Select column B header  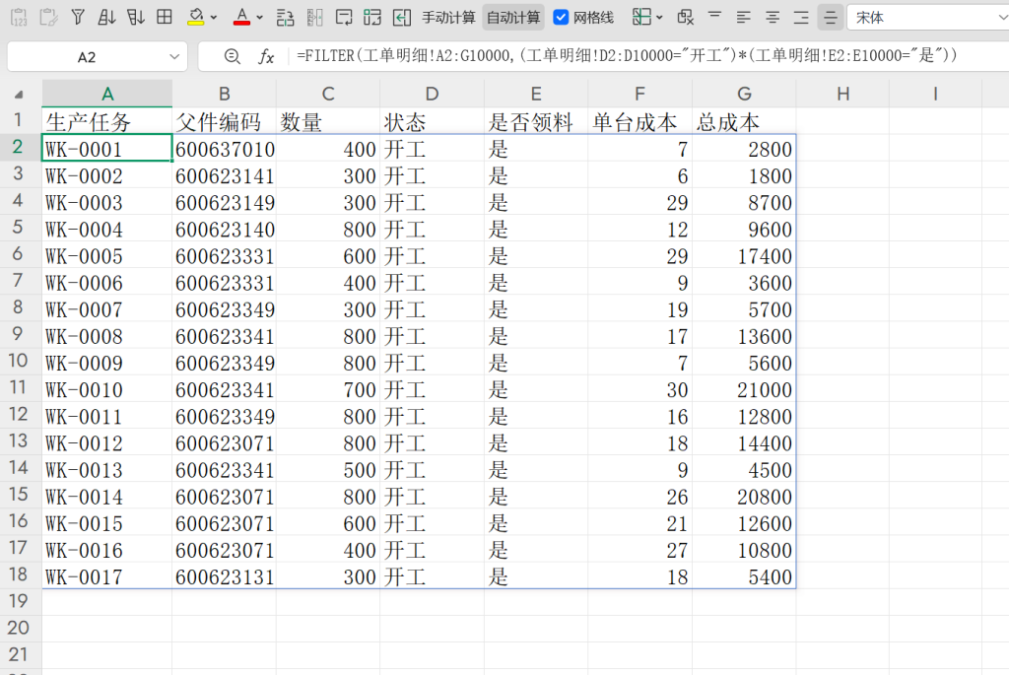pyautogui.click(x=224, y=94)
